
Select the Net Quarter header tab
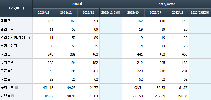point(167,4)
